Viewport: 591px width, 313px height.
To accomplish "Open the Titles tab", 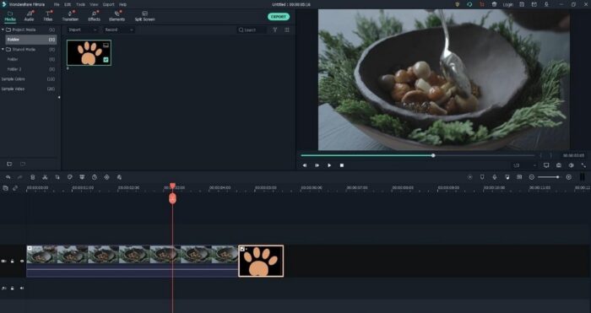I will (48, 17).
